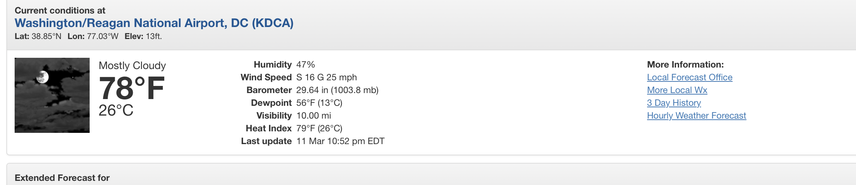
Task: Select the 47% humidity value
Action: tap(305, 65)
